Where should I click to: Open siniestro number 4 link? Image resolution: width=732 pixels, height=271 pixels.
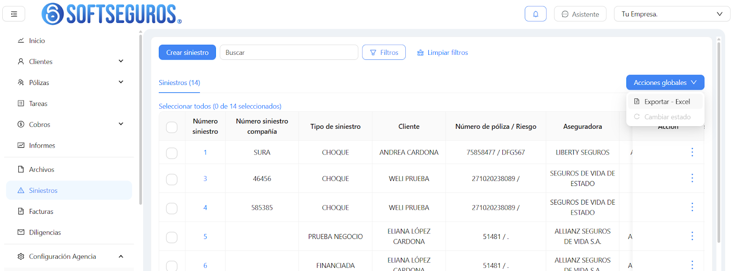point(205,207)
